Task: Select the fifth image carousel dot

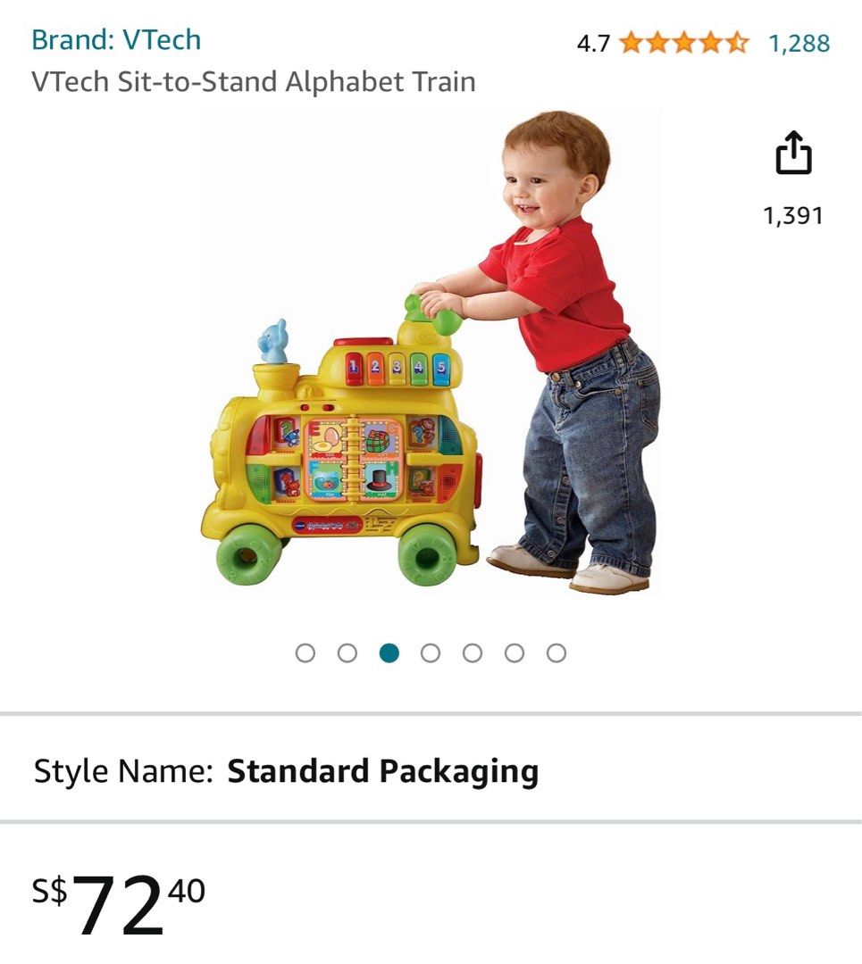Action: click(x=473, y=652)
